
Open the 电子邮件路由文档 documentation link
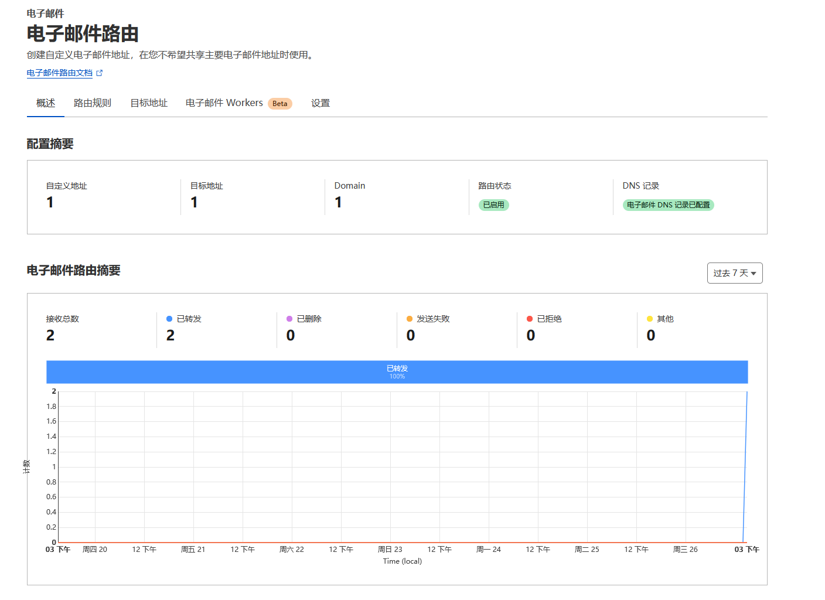tap(60, 73)
